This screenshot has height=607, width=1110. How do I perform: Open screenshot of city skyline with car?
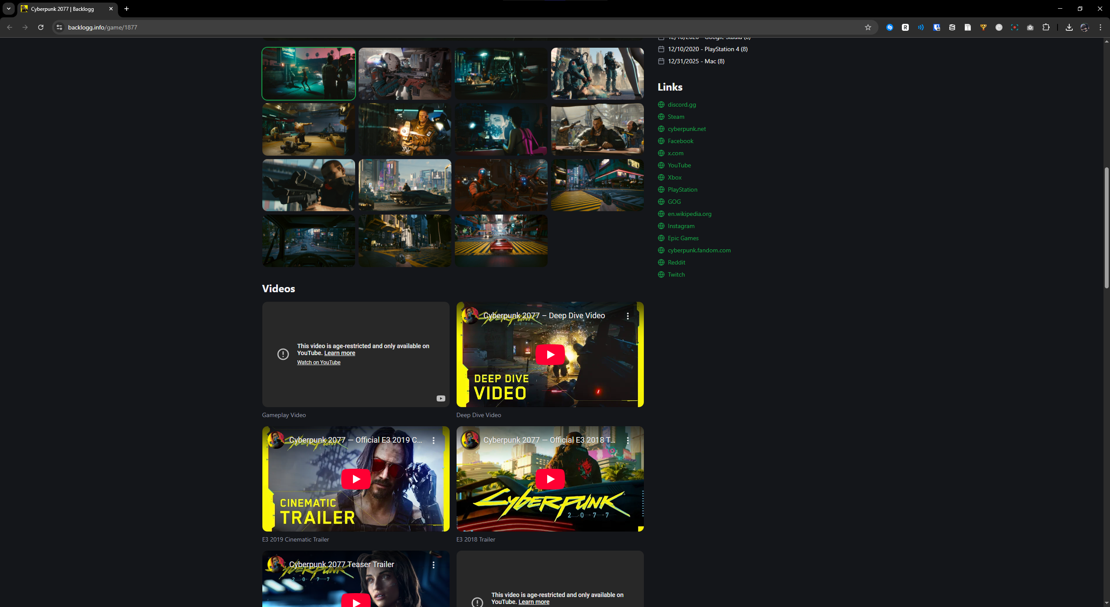(x=405, y=185)
